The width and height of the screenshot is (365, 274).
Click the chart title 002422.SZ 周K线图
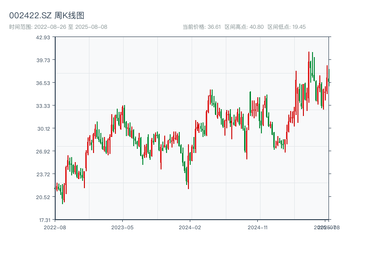47,16
